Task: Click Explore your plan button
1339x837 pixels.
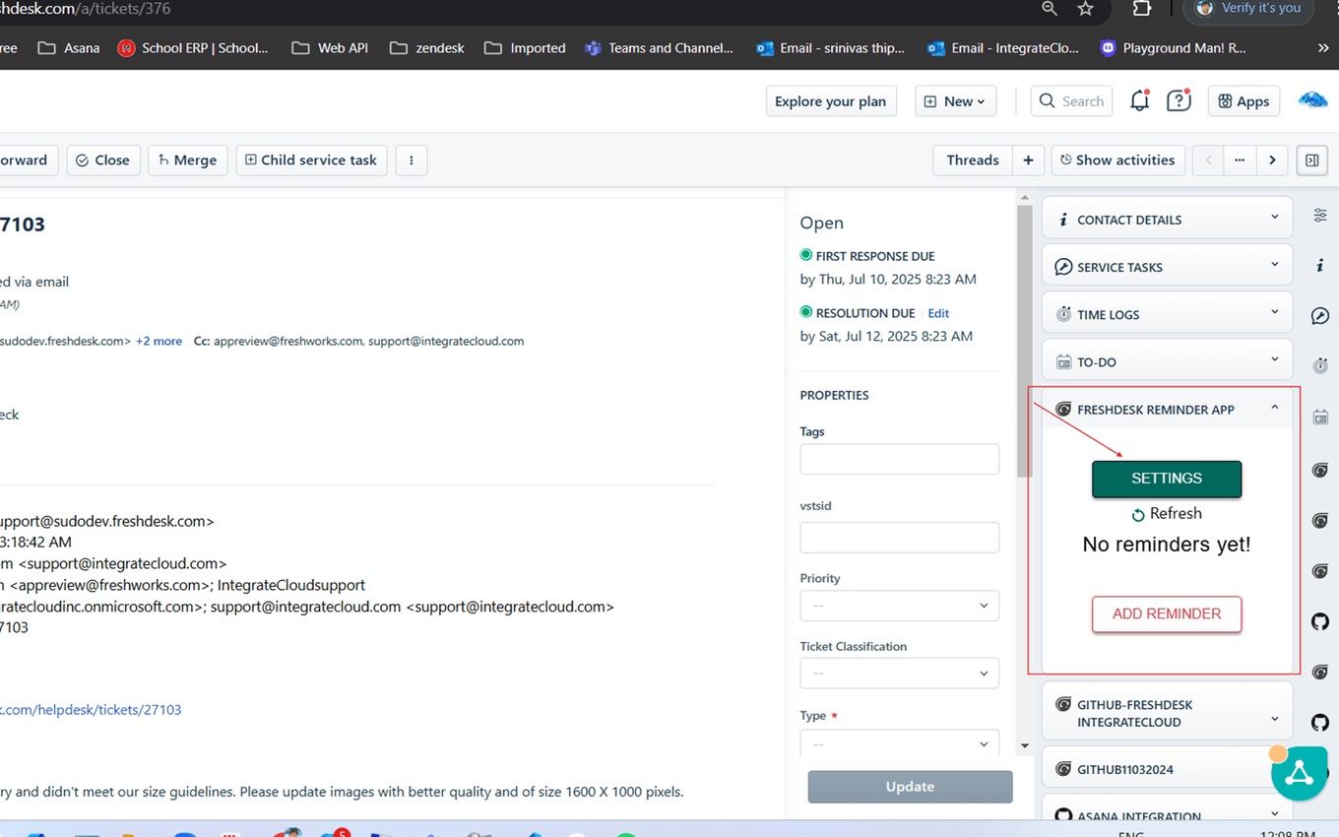Action: (x=831, y=100)
